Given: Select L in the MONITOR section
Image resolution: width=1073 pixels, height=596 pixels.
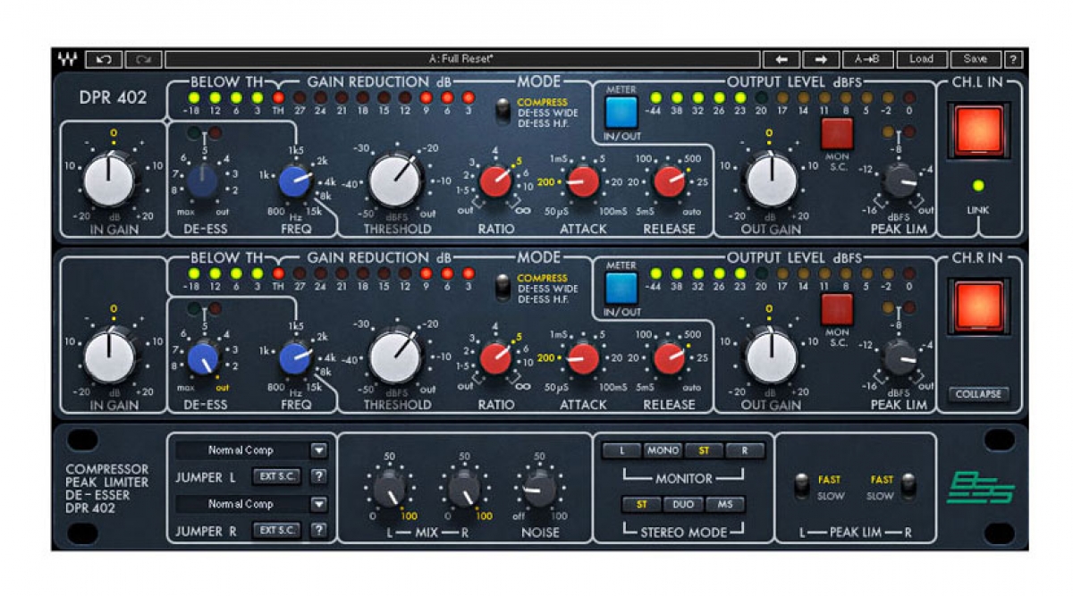Looking at the screenshot, I should 623,450.
